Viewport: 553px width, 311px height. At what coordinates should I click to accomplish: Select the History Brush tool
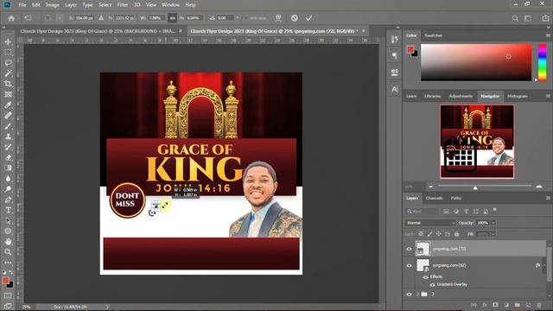pyautogui.click(x=8, y=147)
